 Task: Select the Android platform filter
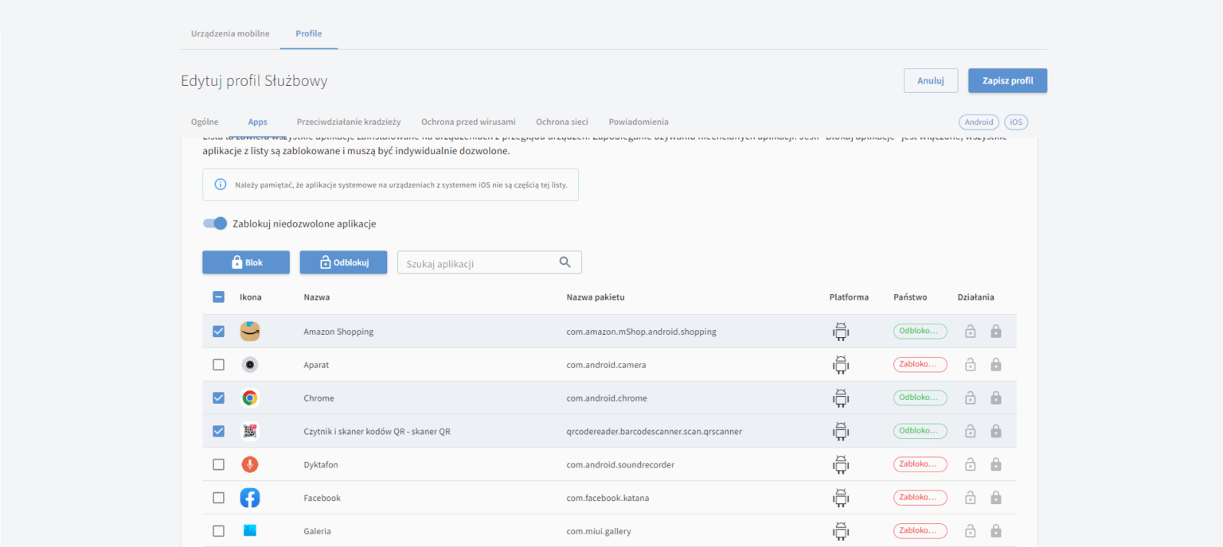pyautogui.click(x=979, y=122)
